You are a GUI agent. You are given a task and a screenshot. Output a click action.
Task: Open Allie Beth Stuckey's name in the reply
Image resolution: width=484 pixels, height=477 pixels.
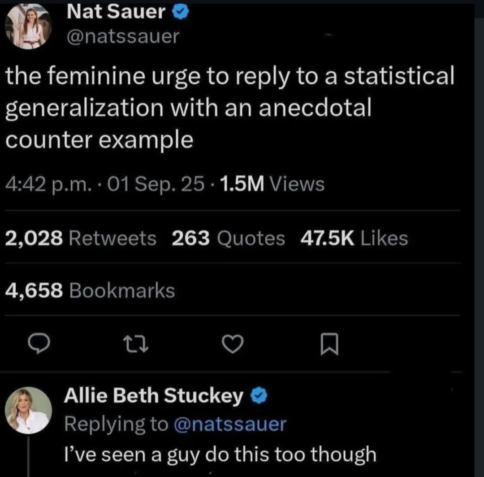(154, 395)
